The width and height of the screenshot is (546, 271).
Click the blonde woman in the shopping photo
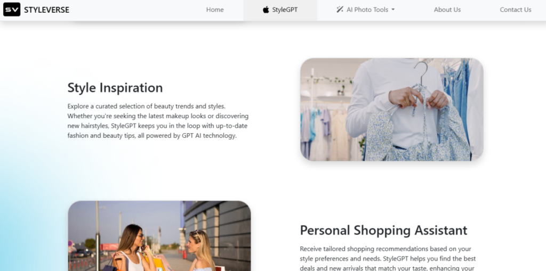tap(201, 251)
